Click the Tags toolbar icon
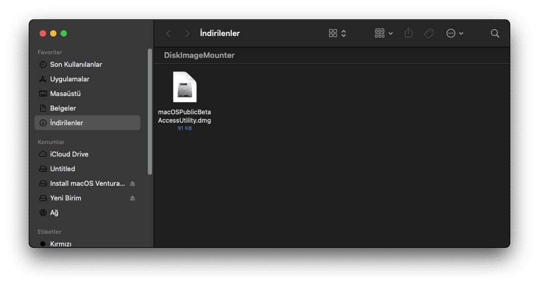This screenshot has height=286, width=539. (429, 33)
